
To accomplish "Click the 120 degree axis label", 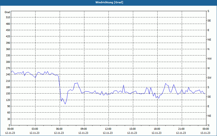I will click(x=8, y=100).
